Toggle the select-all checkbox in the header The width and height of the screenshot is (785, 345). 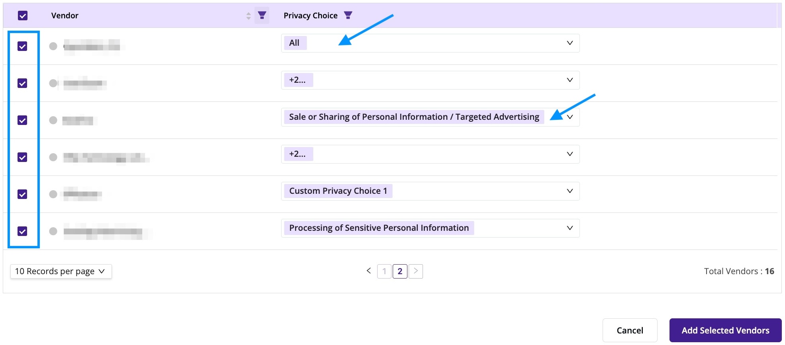point(23,16)
